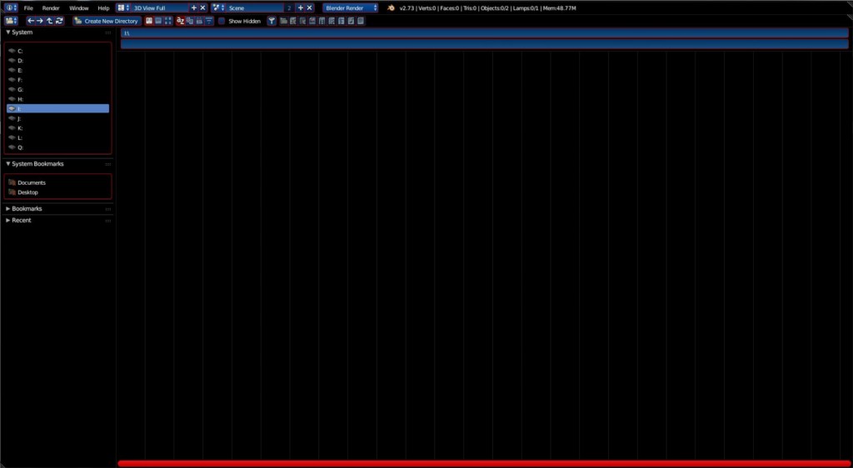Viewport: 853px width, 468px height.
Task: Go back to previous folder
Action: point(31,21)
